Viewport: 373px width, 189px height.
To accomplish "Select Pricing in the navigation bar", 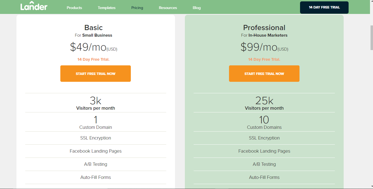I will point(137,8).
